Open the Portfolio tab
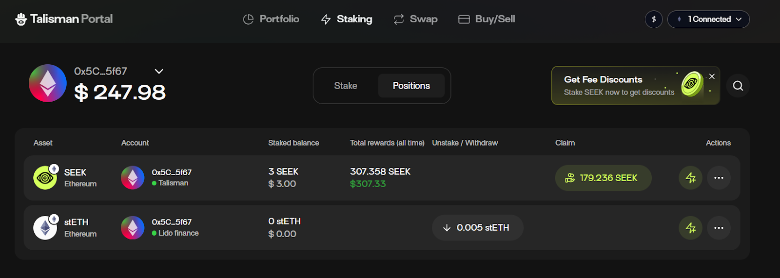This screenshot has height=278, width=780. (x=271, y=19)
